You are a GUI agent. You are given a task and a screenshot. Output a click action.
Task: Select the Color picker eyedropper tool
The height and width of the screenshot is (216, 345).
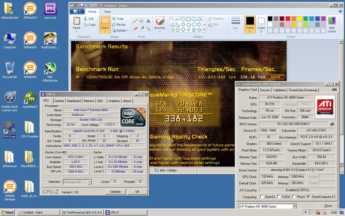(x=142, y=28)
